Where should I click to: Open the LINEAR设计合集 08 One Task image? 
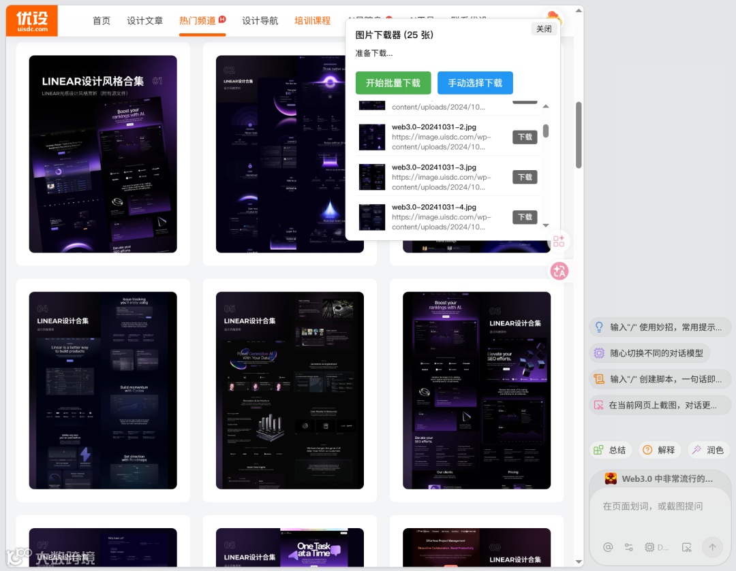[290, 548]
